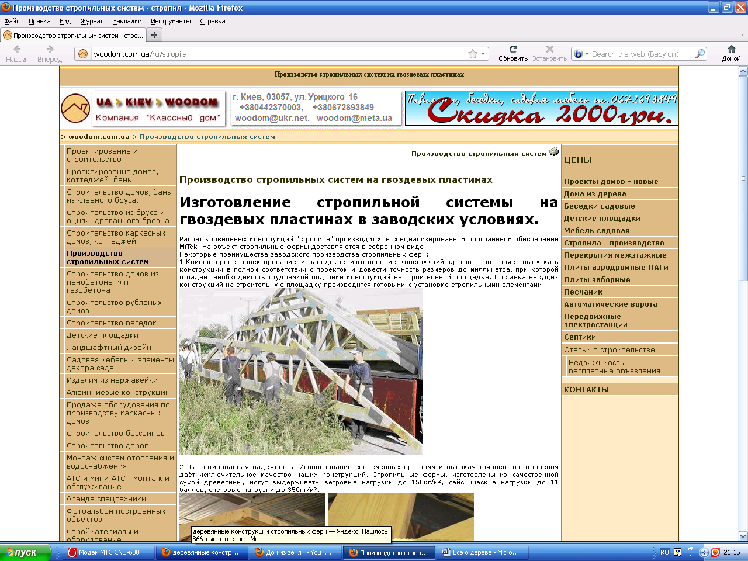Open the Правка menu
The image size is (748, 561).
(x=40, y=21)
